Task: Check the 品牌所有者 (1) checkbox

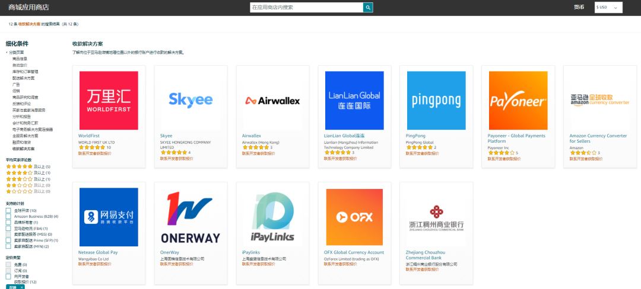Action: [8, 223]
